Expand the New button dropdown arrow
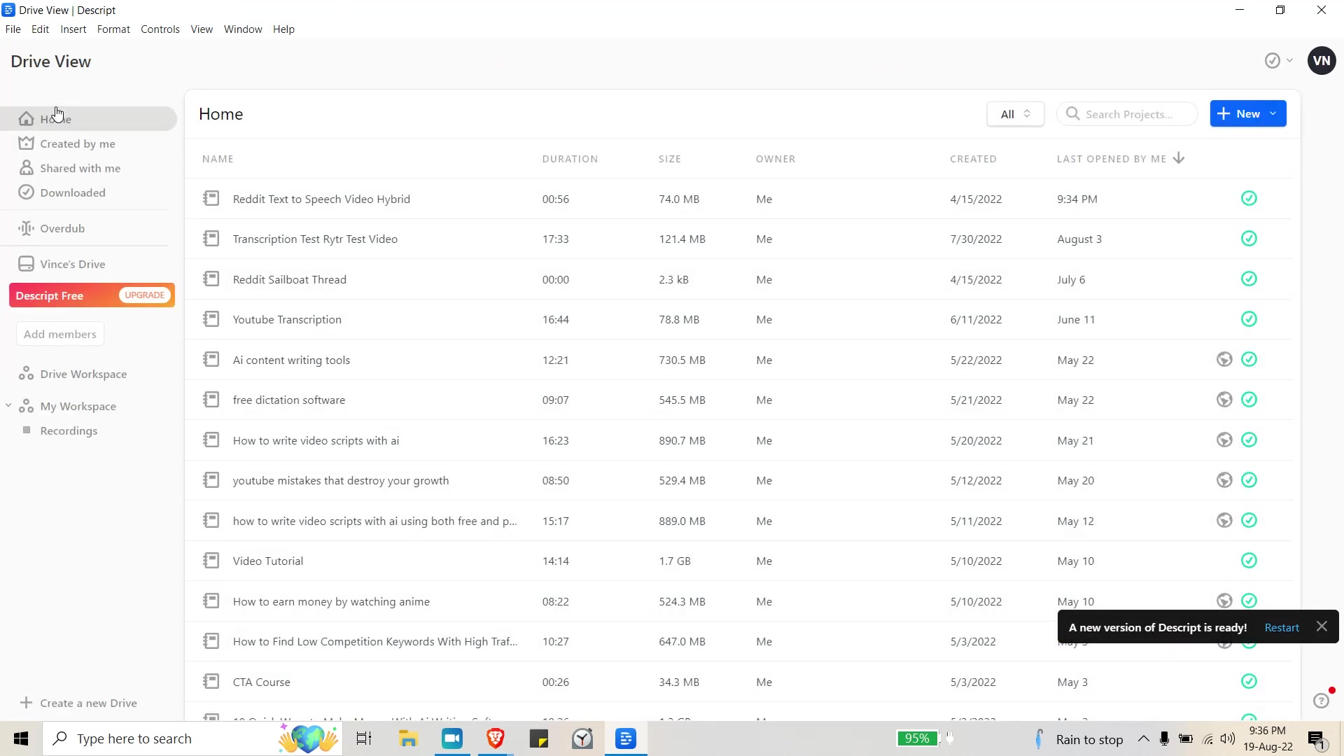This screenshot has height=756, width=1344. click(x=1273, y=114)
